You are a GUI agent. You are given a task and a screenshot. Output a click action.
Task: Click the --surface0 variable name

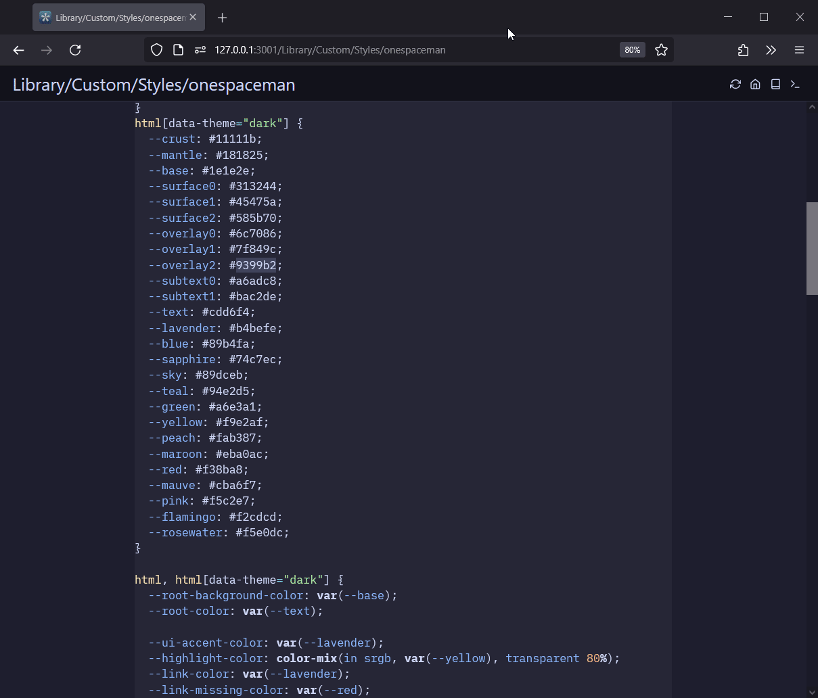182,186
